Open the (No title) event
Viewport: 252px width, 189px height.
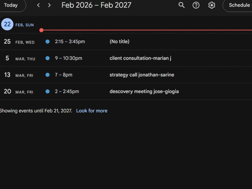tap(119, 42)
